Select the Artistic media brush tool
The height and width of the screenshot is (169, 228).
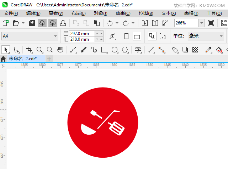coord(84,50)
